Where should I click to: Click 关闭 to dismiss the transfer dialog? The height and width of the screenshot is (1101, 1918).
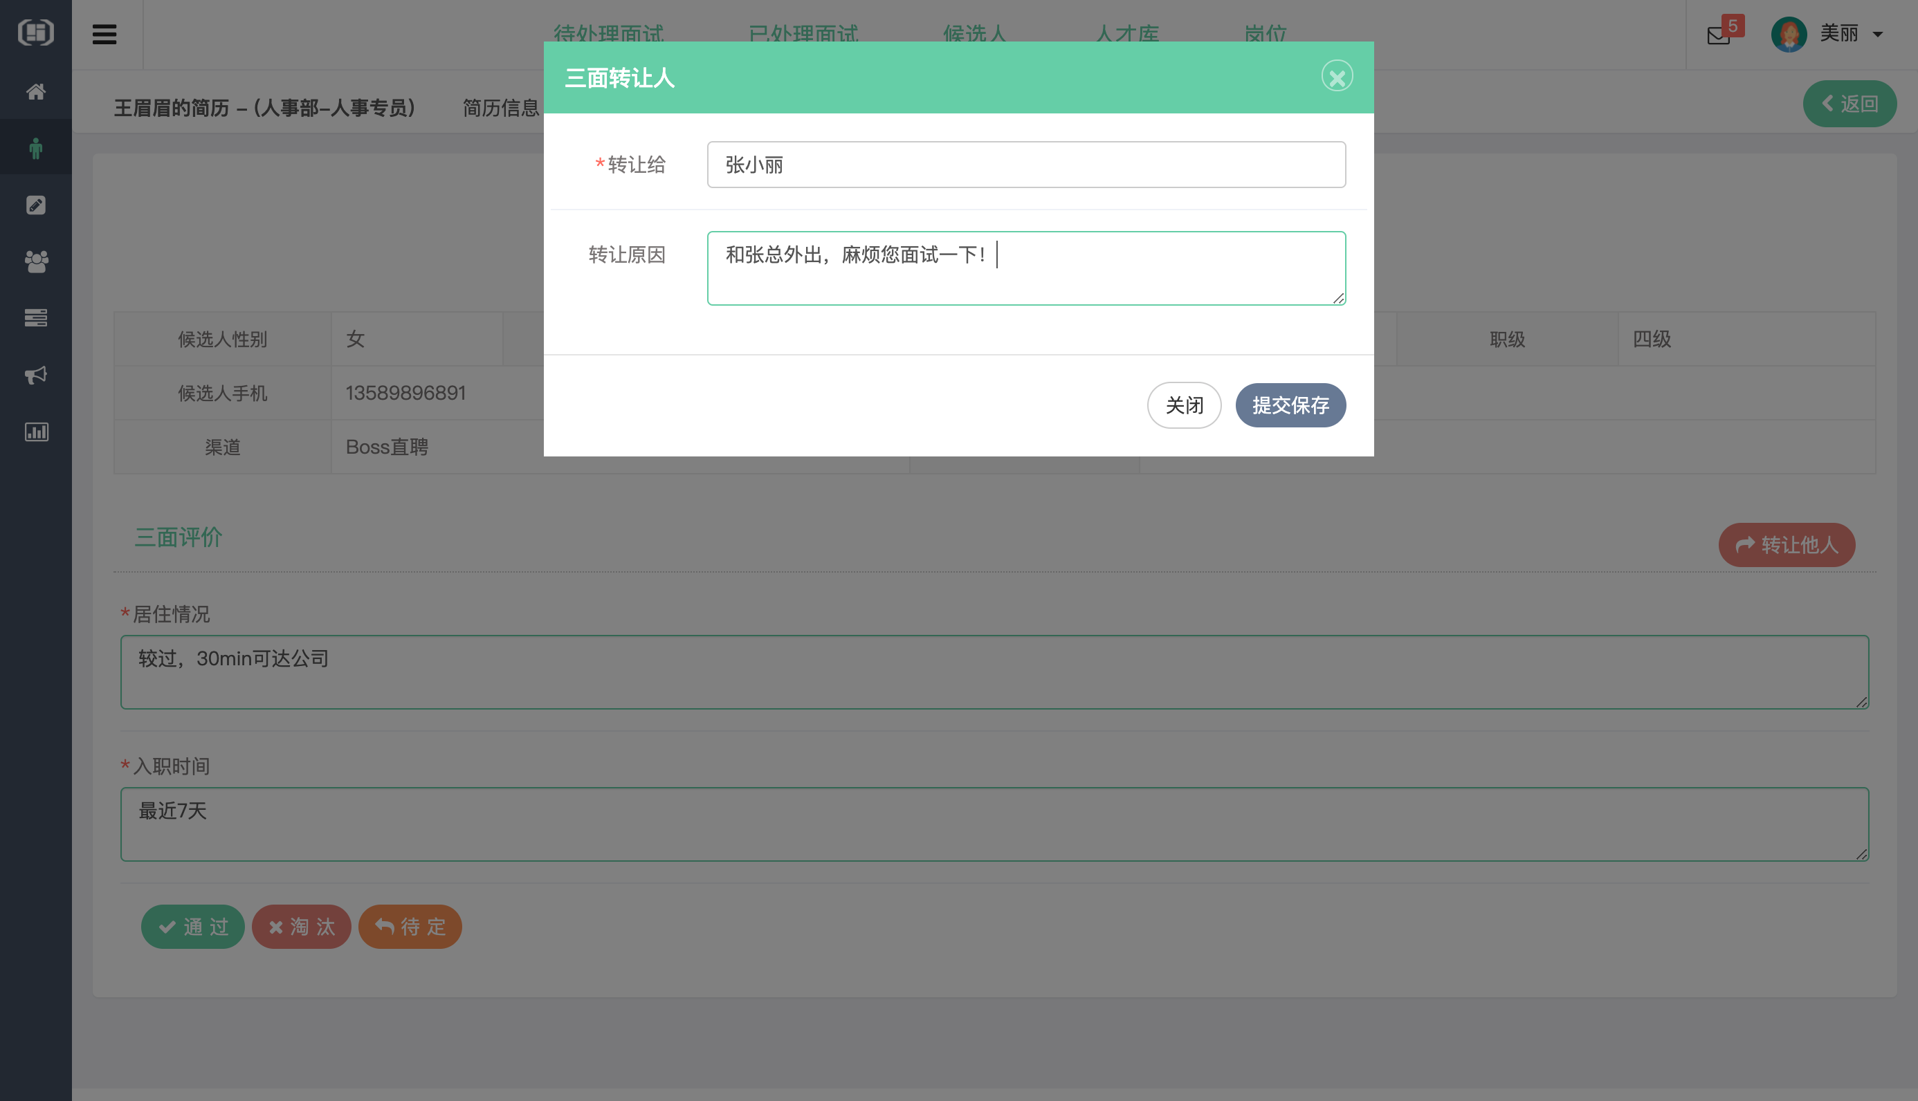click(1184, 405)
